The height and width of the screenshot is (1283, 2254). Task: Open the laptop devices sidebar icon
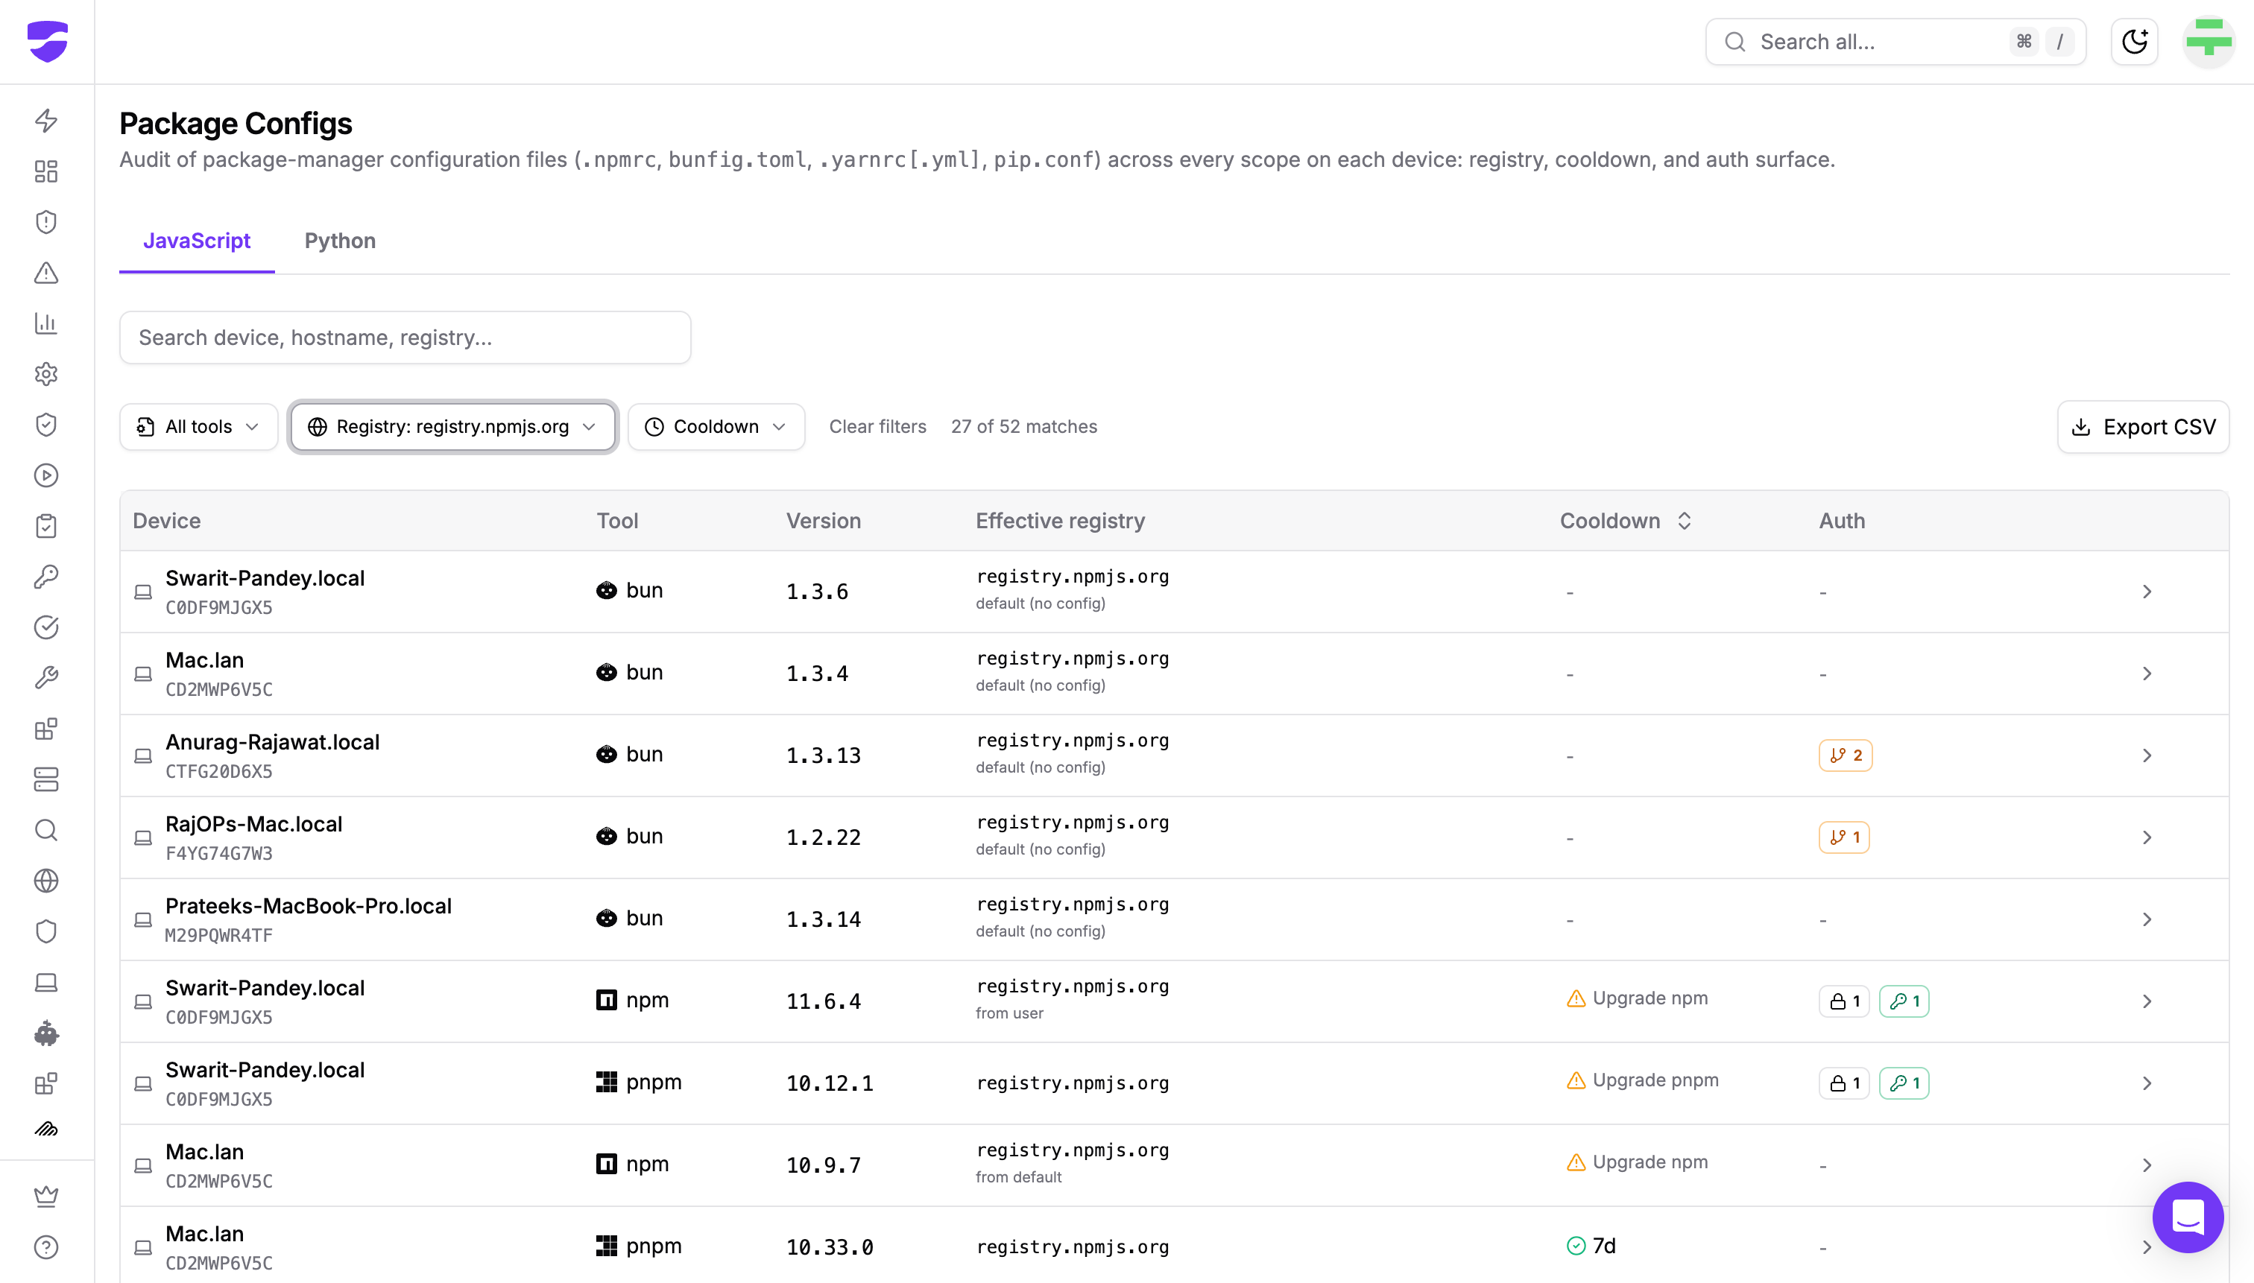tap(47, 983)
